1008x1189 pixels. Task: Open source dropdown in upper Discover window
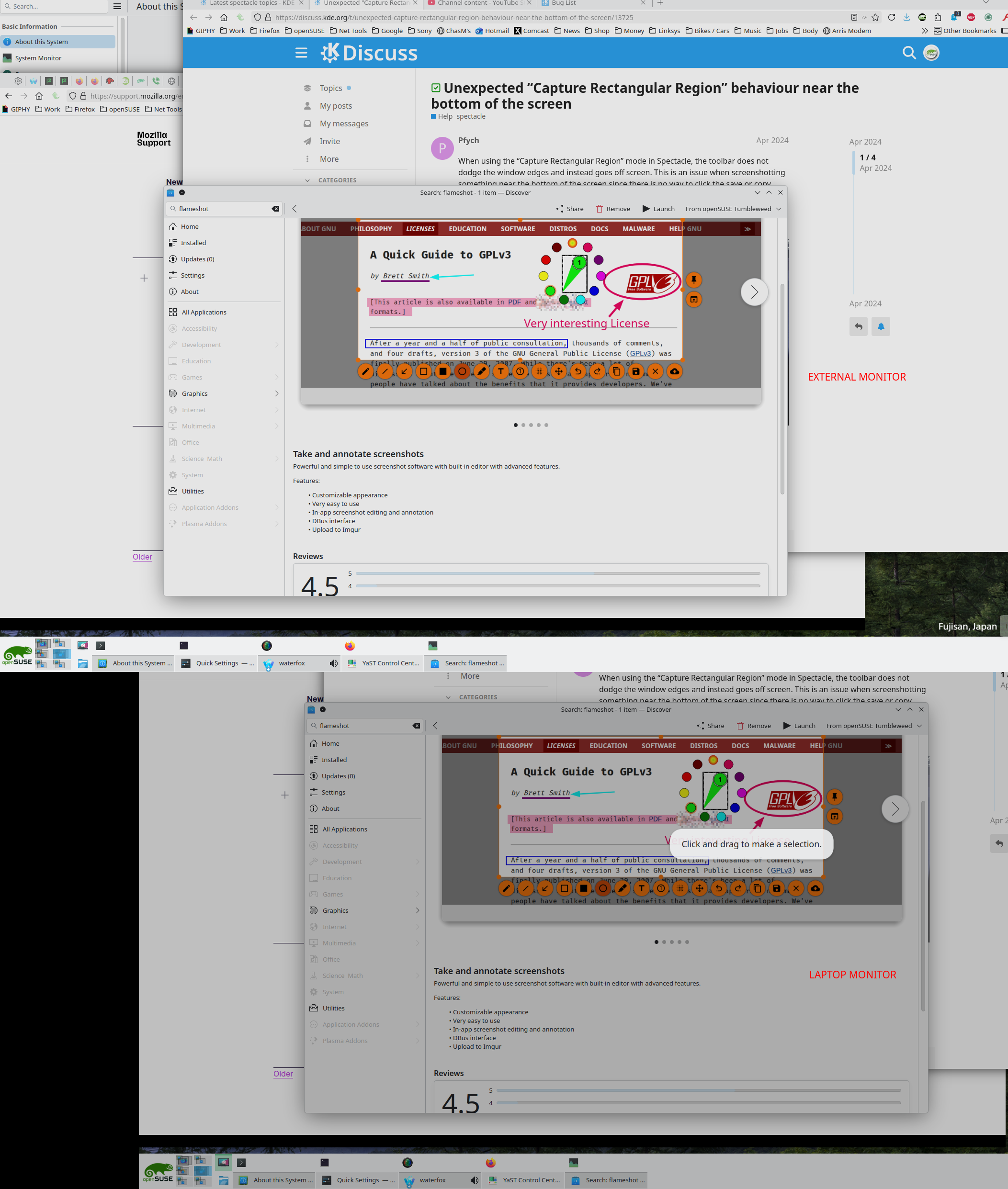click(733, 209)
